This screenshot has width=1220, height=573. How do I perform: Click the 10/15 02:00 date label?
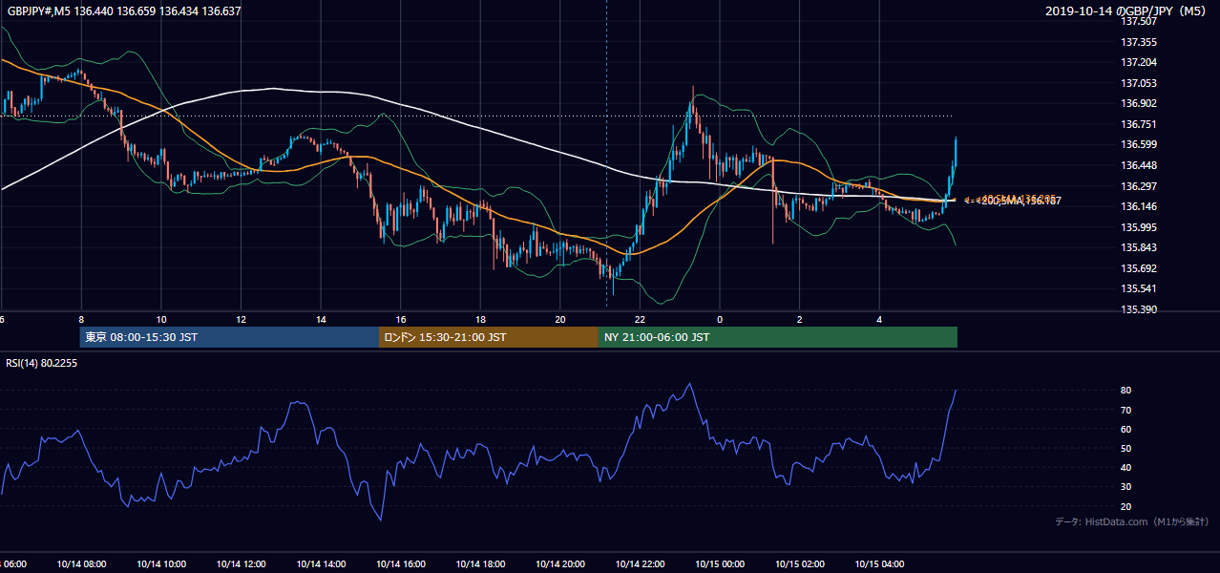point(799,564)
